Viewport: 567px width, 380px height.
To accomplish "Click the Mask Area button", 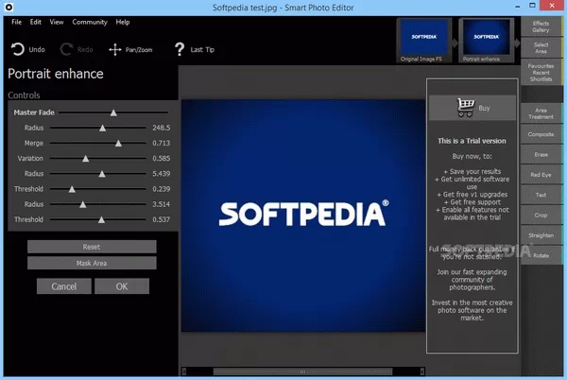I will coord(92,263).
